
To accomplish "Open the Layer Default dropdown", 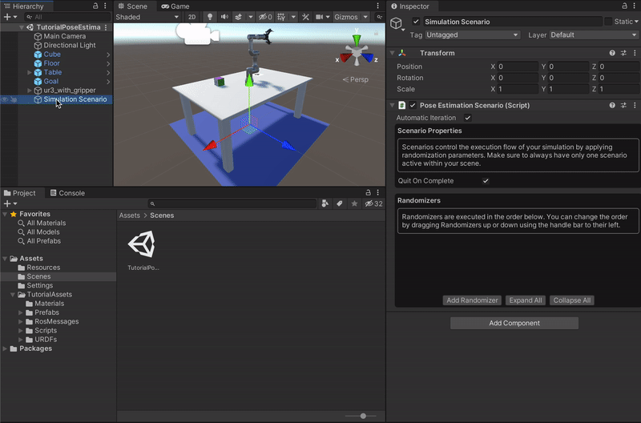I will pos(594,34).
